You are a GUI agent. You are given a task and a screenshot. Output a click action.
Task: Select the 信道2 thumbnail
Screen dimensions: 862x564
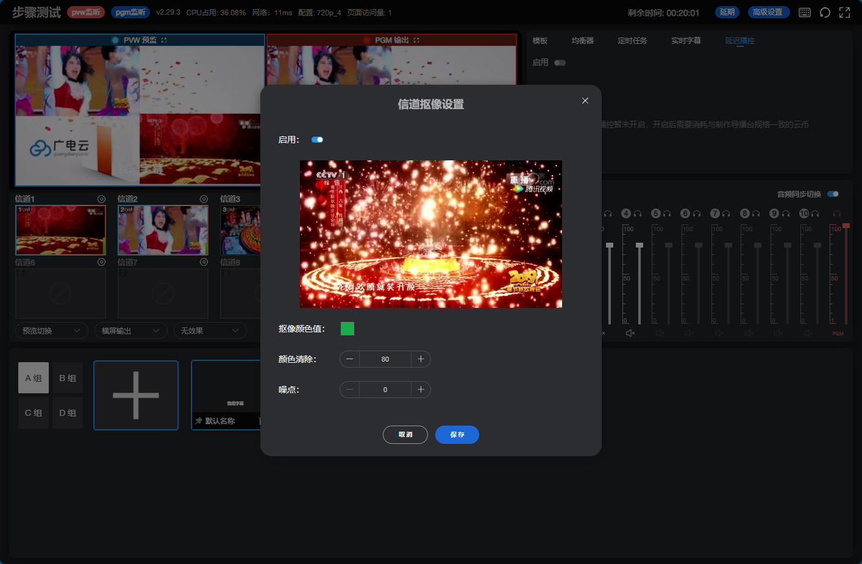(163, 230)
